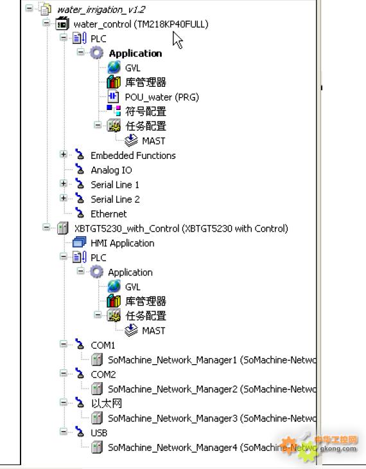Click the 符号配置 colored squares icon
The height and width of the screenshot is (469, 366).
114,111
